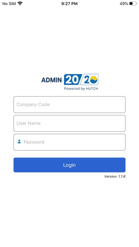Click the Version: 1.1.8 label
This screenshot has width=139, height=247.
point(115,177)
